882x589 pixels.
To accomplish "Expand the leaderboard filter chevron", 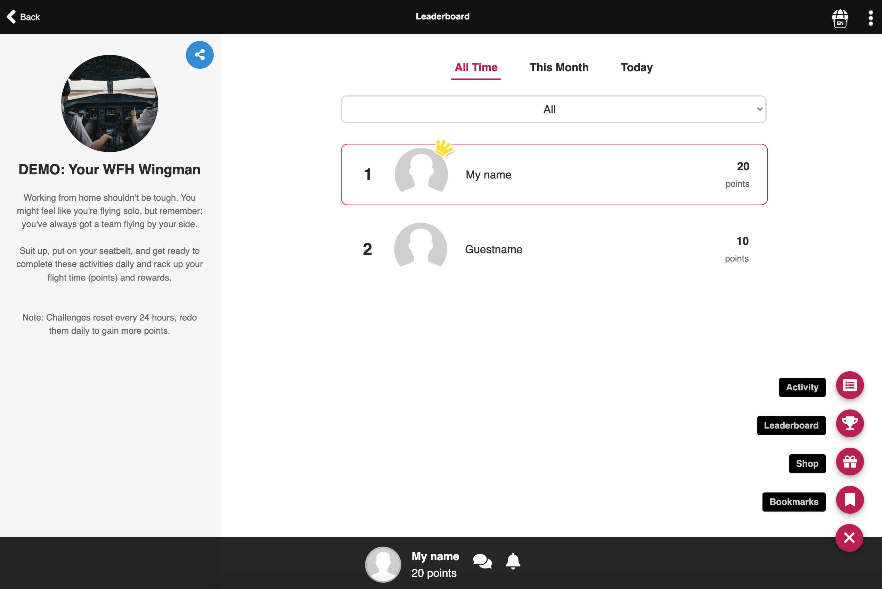I will [x=759, y=110].
